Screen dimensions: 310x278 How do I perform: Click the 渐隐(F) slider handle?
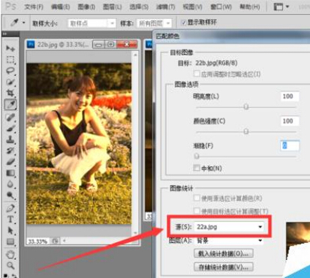point(197,156)
